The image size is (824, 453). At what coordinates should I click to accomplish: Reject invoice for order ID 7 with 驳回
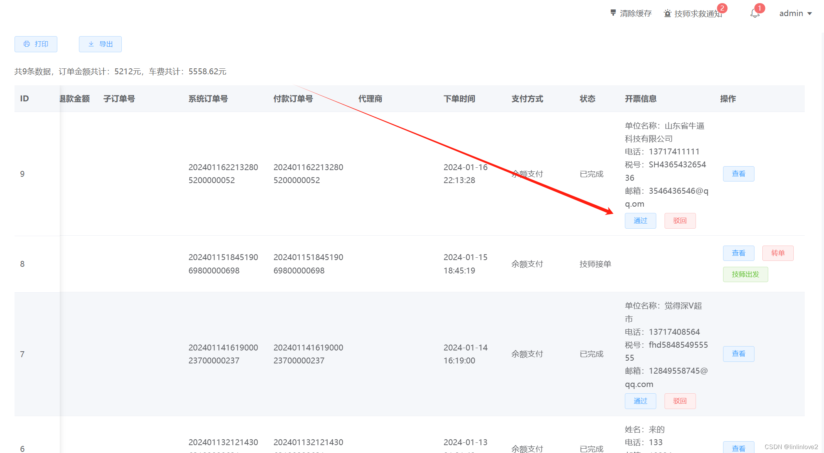pos(680,401)
